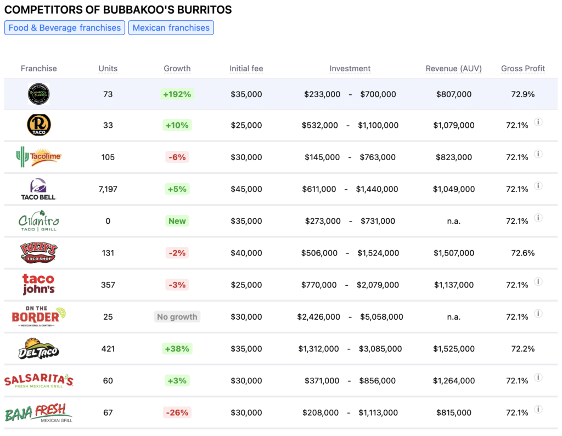The width and height of the screenshot is (562, 436).
Task: Open the On The Border logo
Action: (x=39, y=316)
